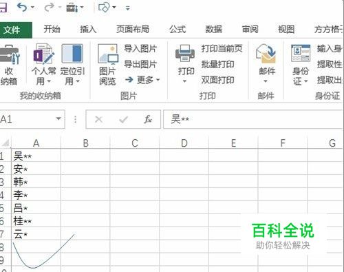
Task: Expand the 打印 dropdown arrow
Action: 184,81
